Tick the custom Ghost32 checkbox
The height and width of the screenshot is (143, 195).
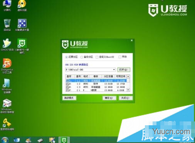[x=97, y=57]
